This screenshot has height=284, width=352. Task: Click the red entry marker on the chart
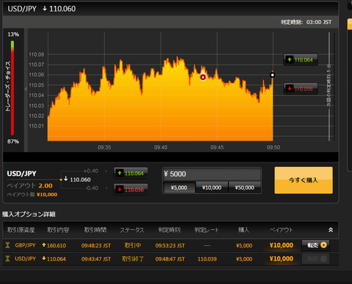203,77
